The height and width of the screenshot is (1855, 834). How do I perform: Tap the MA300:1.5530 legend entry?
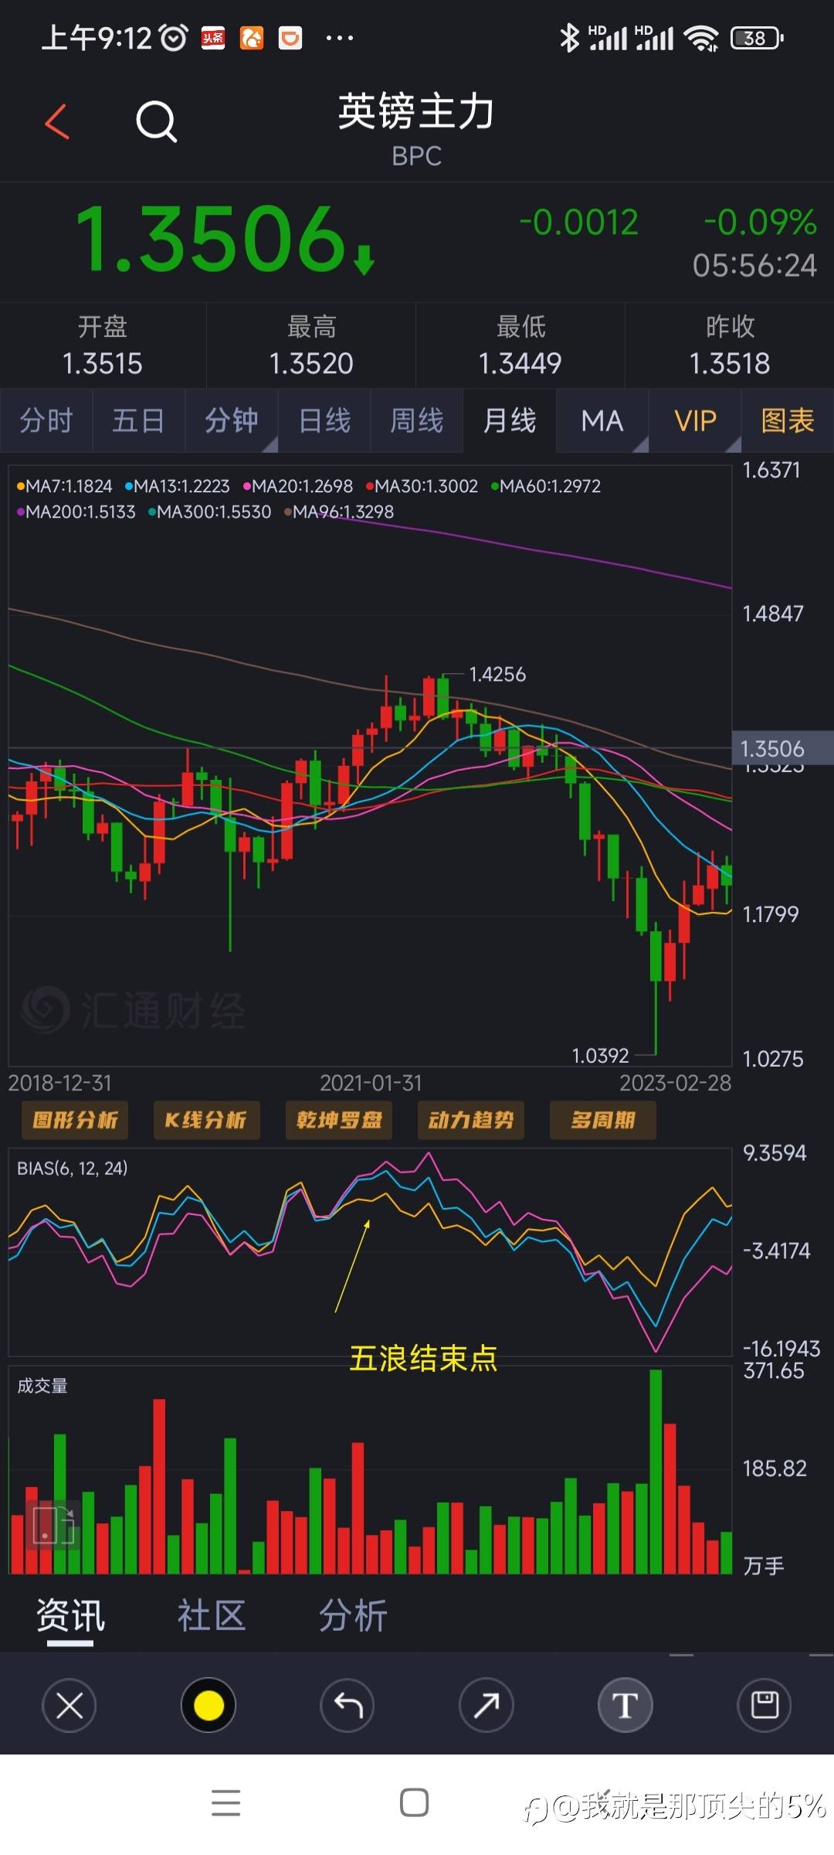point(210,512)
